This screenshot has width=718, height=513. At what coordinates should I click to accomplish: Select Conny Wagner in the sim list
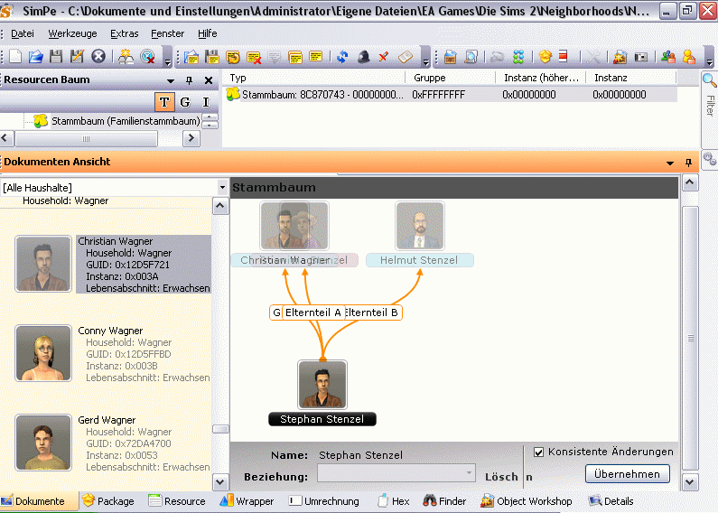click(x=110, y=331)
